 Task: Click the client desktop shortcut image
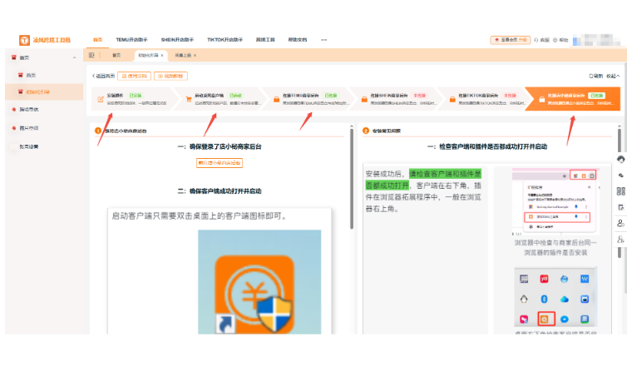(259, 282)
